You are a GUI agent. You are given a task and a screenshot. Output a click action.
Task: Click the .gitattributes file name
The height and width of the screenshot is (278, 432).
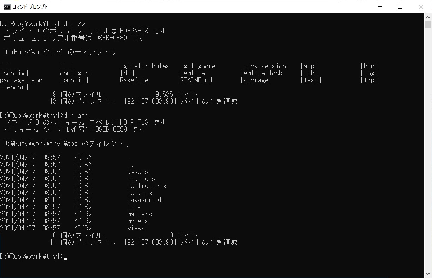(x=145, y=66)
